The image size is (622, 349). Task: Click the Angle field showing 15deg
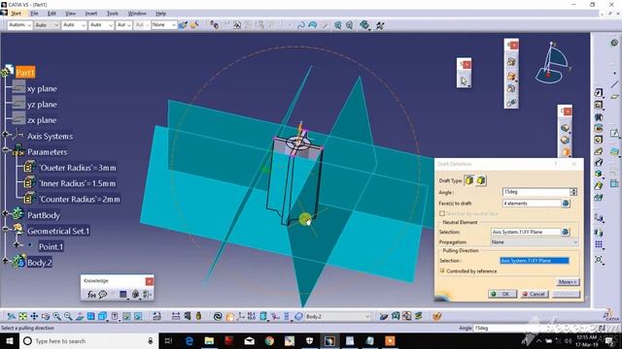[536, 192]
